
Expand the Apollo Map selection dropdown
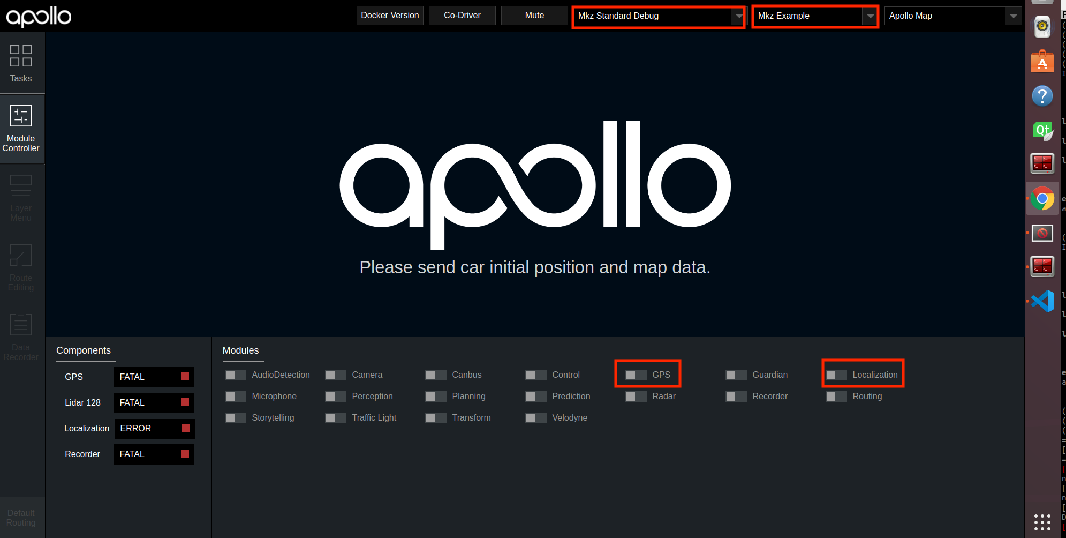tap(953, 16)
